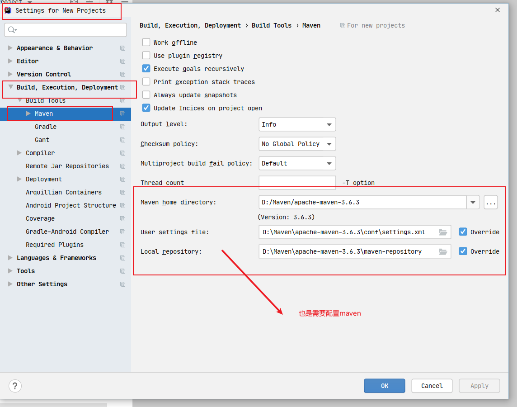Viewport: 517px width, 407px height.
Task: Expand Appearance & Behavior tree node
Action: pos(10,48)
